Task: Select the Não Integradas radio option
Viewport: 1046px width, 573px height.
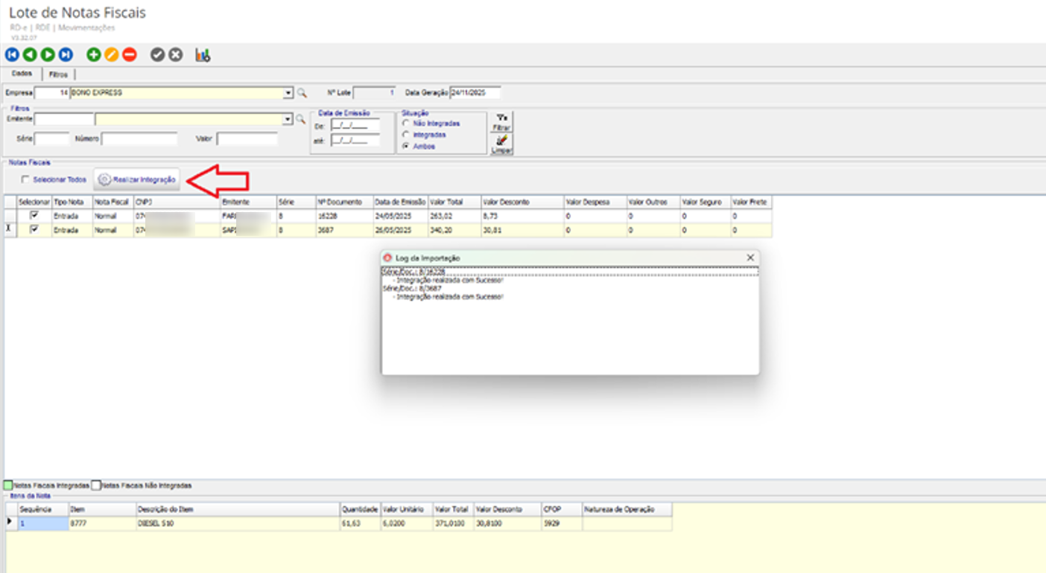Action: (x=406, y=124)
